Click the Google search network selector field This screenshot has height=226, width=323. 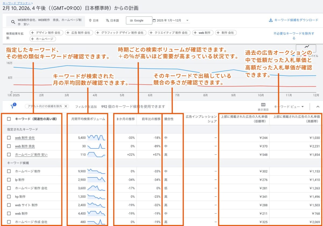pyautogui.click(x=139, y=20)
